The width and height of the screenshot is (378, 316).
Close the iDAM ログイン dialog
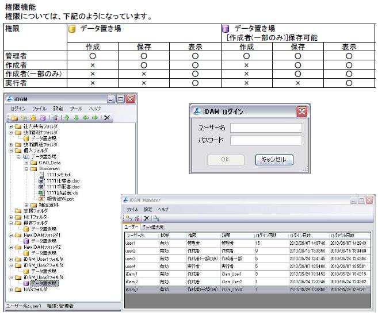coord(302,111)
